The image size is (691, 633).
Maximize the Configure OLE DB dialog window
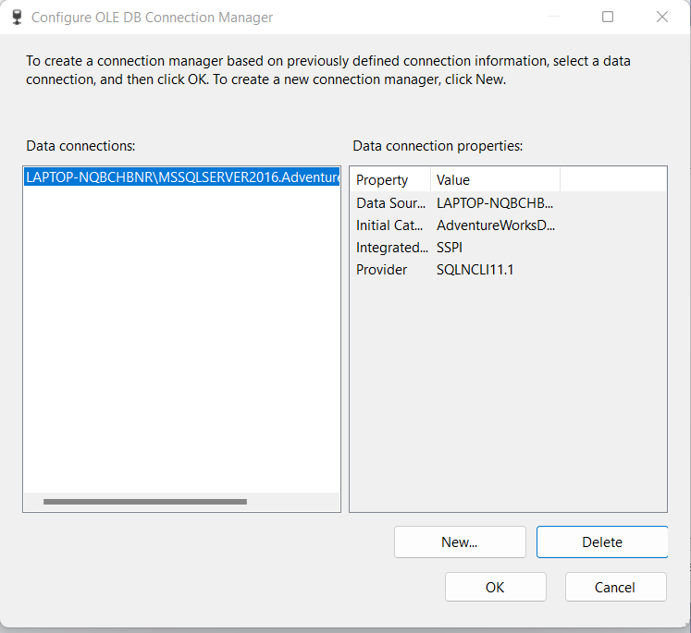click(x=607, y=17)
